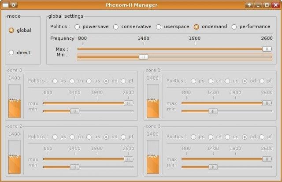Image resolution: width=282 pixels, height=182 pixels.
Task: Click core 1 max slider handle
Action: point(267,103)
